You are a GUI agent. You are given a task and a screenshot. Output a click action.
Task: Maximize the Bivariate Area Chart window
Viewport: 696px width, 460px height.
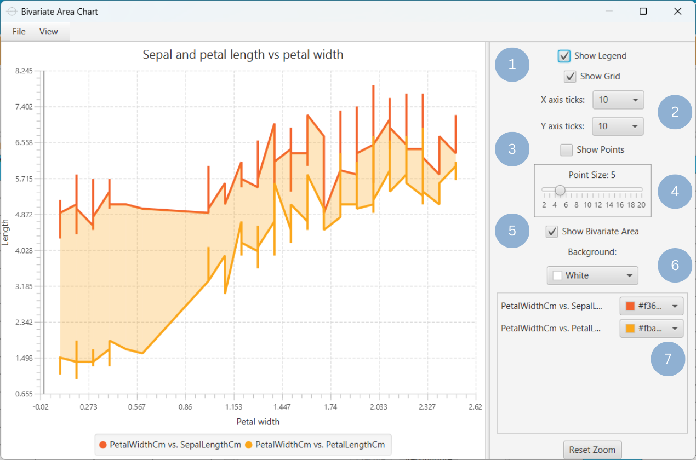pyautogui.click(x=643, y=12)
